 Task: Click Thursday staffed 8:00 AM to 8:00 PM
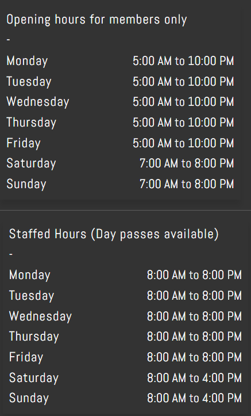[x=194, y=337]
